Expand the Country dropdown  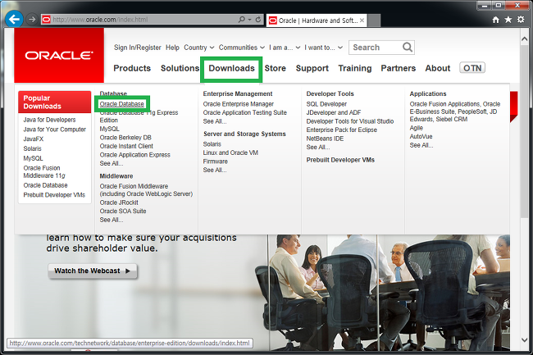tap(199, 48)
